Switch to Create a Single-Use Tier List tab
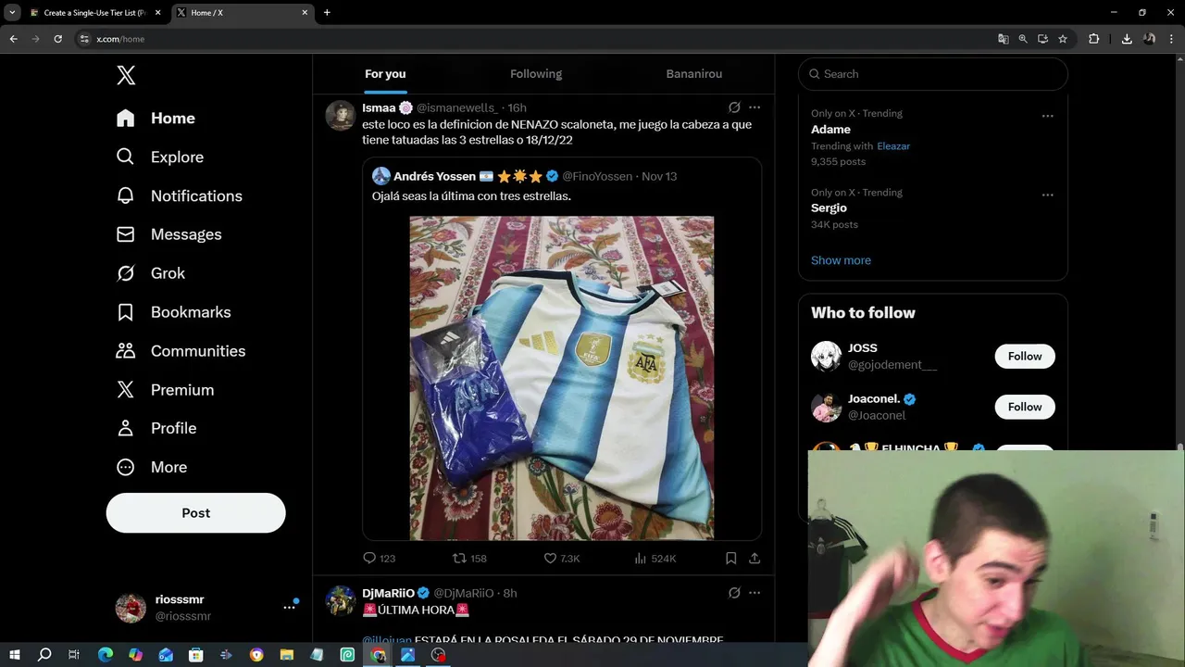 pyautogui.click(x=94, y=13)
